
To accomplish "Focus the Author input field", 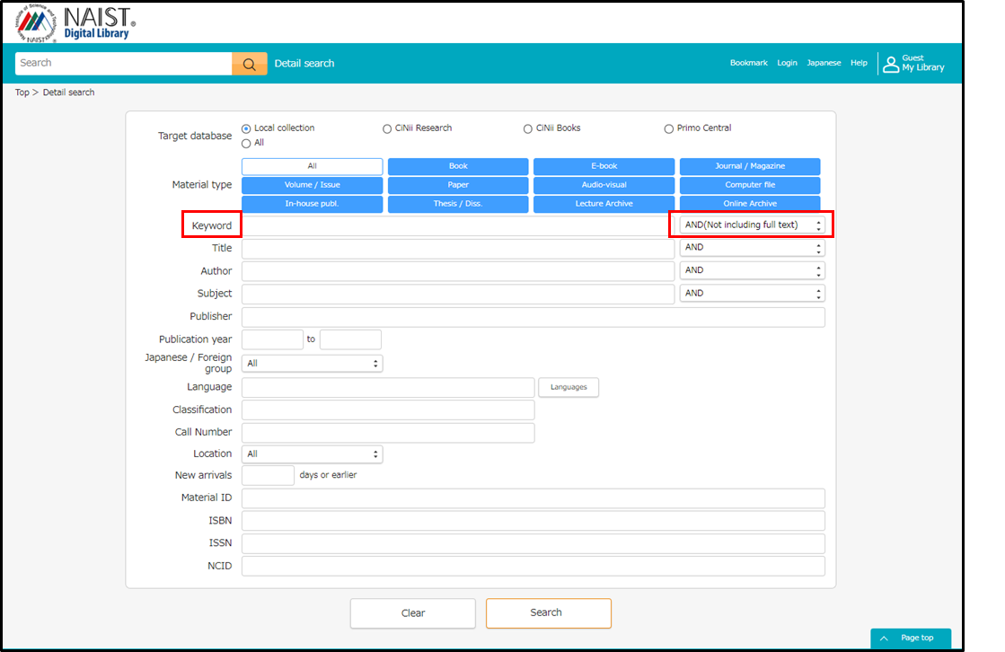I will (x=458, y=271).
